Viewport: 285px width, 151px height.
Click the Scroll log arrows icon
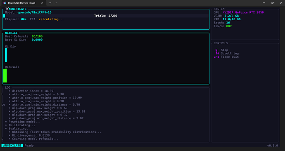pos(217,53)
